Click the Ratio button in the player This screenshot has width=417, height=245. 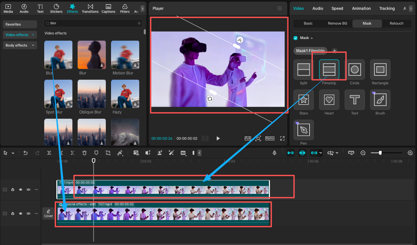click(x=270, y=138)
